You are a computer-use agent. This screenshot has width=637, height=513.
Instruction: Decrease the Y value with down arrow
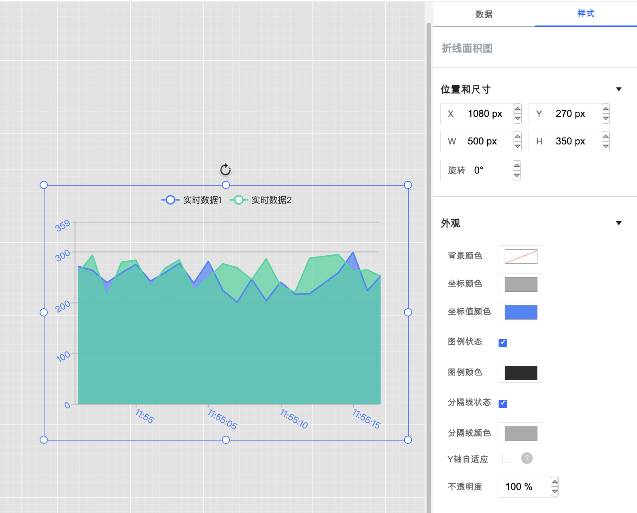606,119
